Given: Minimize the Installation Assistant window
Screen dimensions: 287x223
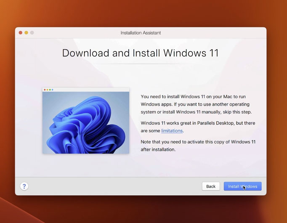Looking at the screenshot, I should (x=27, y=33).
